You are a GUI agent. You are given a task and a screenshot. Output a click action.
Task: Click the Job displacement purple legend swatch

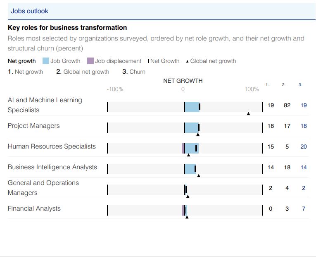click(90, 61)
